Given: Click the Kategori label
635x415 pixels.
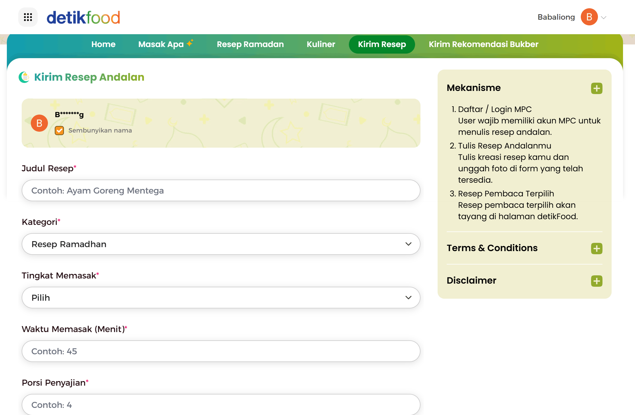Looking at the screenshot, I should pyautogui.click(x=41, y=222).
